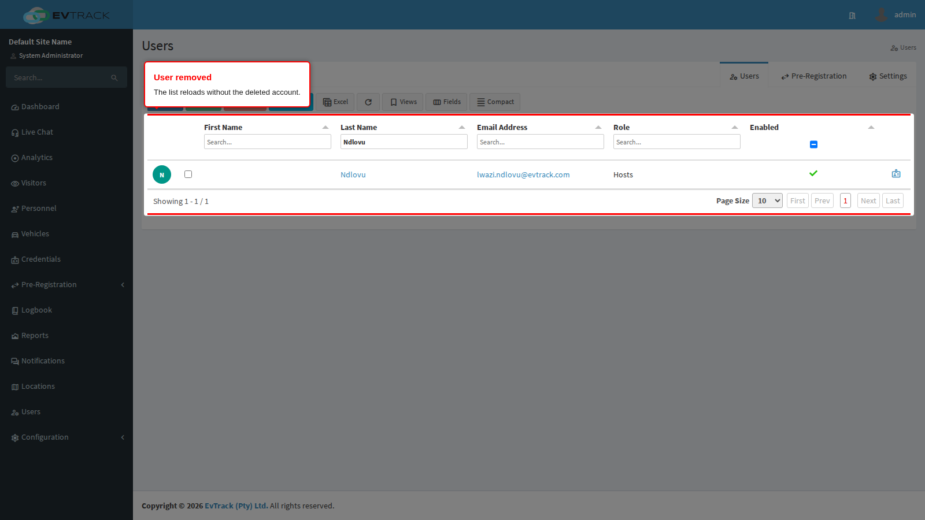925x520 pixels.
Task: Sort by Role arrow
Action: click(735, 127)
